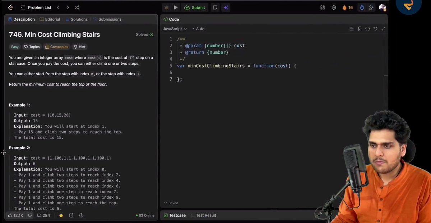Click the problem title 746. Min Cost Climbing Stairs

point(54,35)
